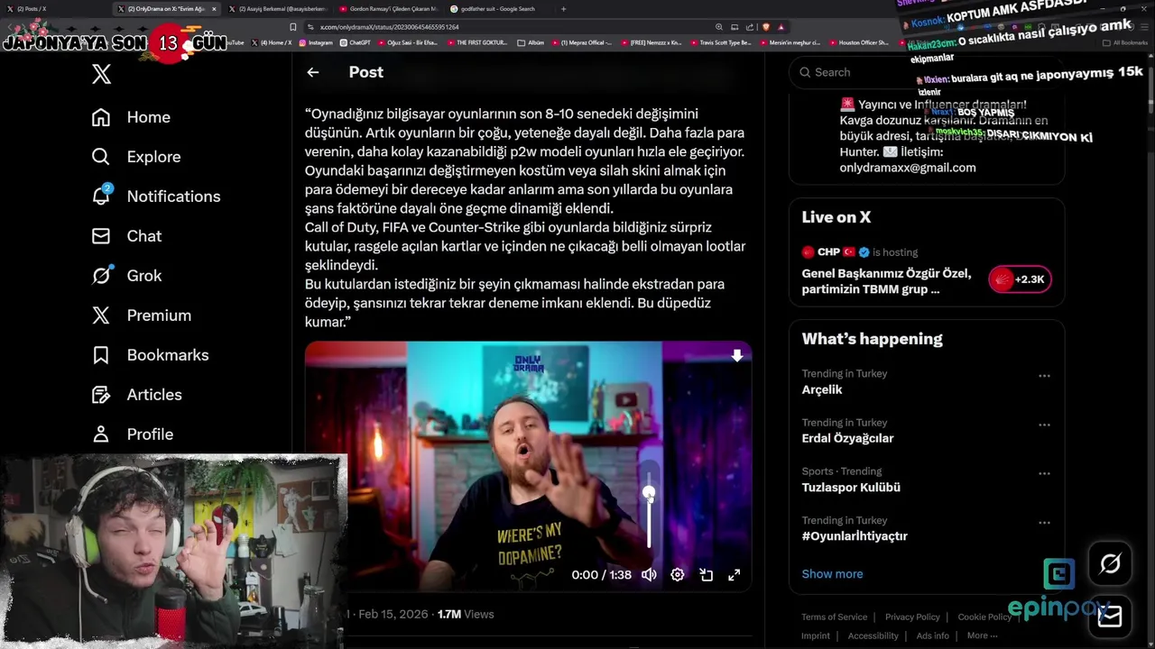Open Imprint footer link
This screenshot has width=1155, height=649.
click(x=816, y=635)
